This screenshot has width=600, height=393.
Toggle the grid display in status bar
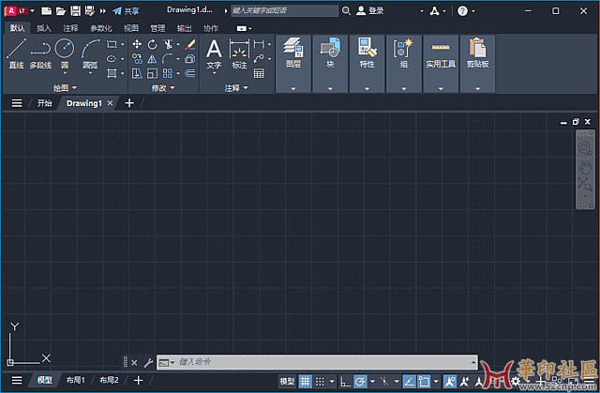(x=306, y=381)
